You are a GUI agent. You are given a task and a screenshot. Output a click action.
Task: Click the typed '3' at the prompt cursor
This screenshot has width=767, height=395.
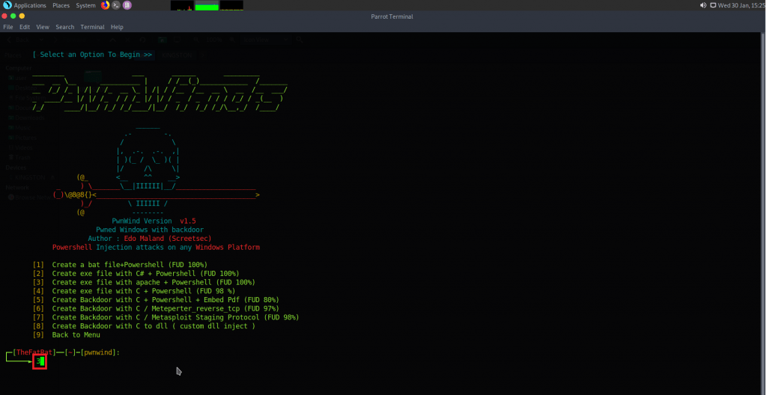38,362
